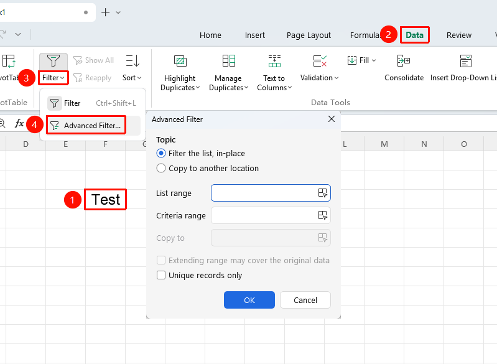Open the Sort dropdown
Screen dimensions: 497x364
[132, 78]
